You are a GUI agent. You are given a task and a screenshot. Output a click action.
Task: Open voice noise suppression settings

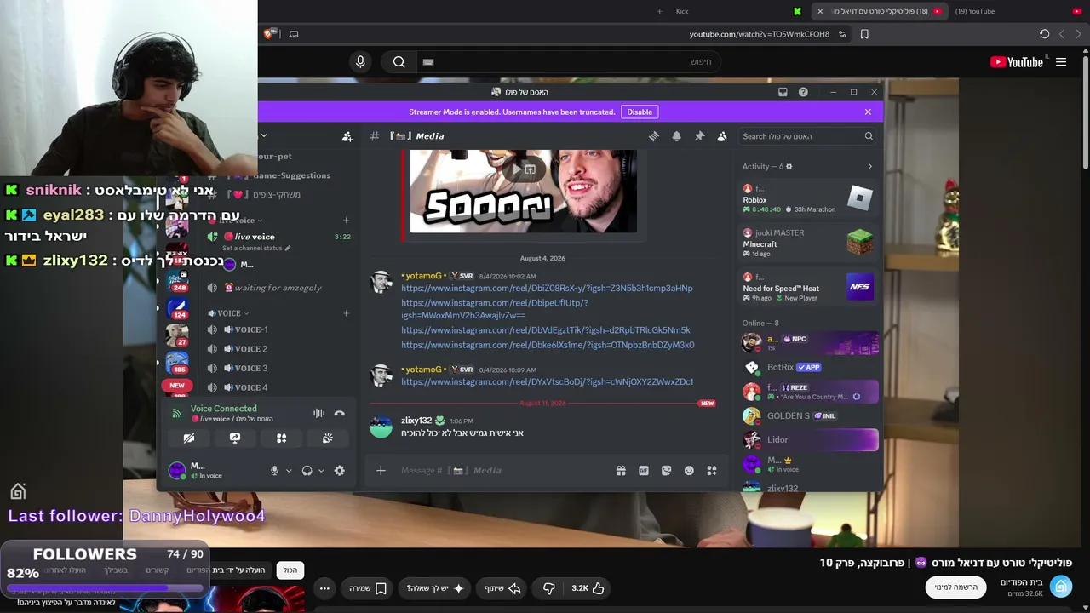[x=318, y=414]
